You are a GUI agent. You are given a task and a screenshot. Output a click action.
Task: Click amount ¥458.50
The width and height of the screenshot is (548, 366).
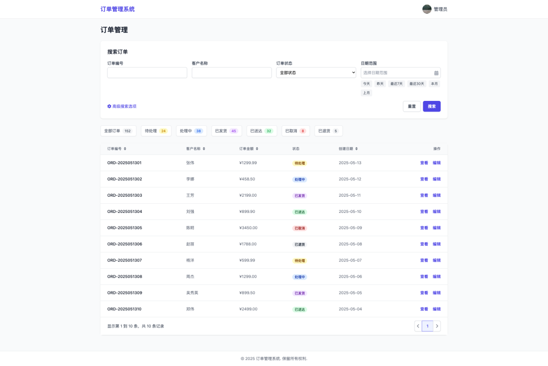(x=247, y=179)
